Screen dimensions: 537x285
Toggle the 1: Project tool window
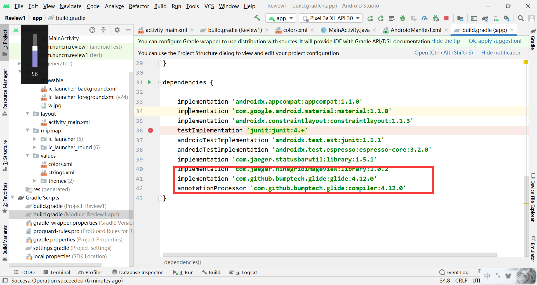pos(5,42)
